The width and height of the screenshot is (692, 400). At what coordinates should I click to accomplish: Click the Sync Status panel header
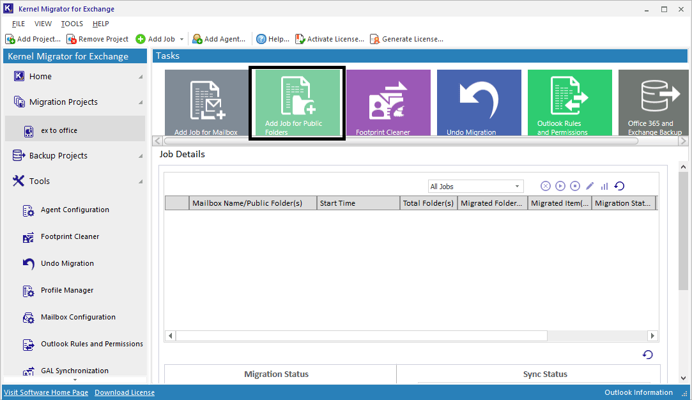point(545,374)
